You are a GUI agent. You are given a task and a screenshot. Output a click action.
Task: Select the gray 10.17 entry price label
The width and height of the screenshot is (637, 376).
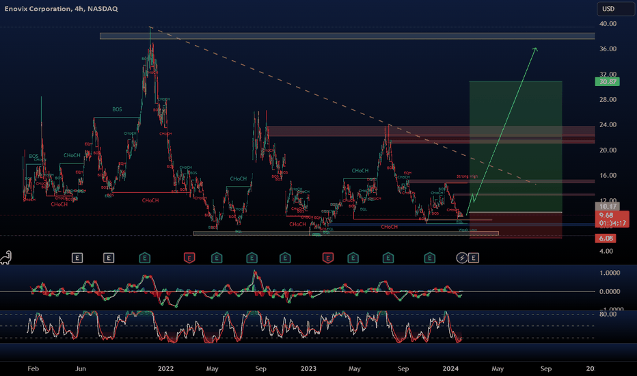click(607, 206)
